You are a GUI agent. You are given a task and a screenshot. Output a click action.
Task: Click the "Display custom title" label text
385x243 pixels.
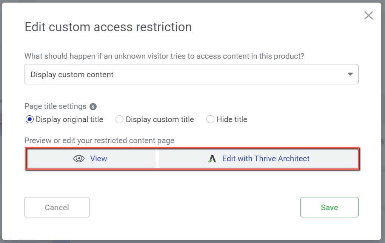coord(160,119)
